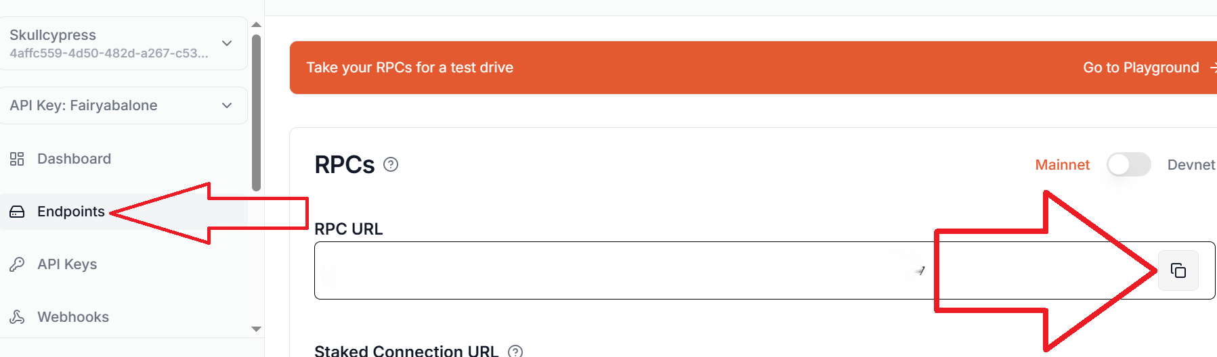
Task: Click the API Keys key icon
Action: (17, 264)
